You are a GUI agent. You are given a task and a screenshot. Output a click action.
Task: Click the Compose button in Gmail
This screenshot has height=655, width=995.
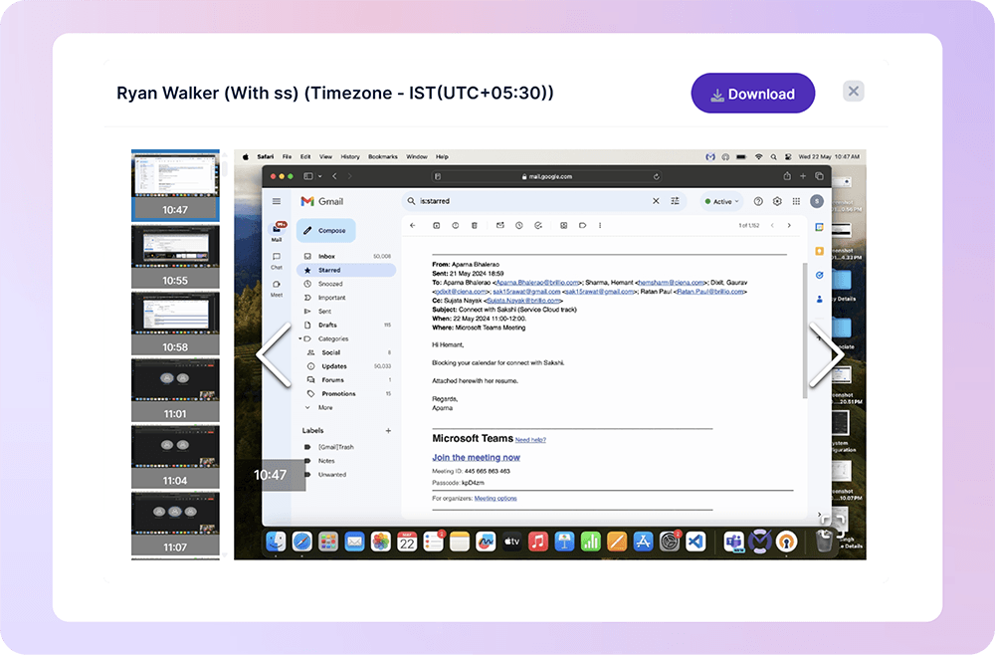click(325, 230)
